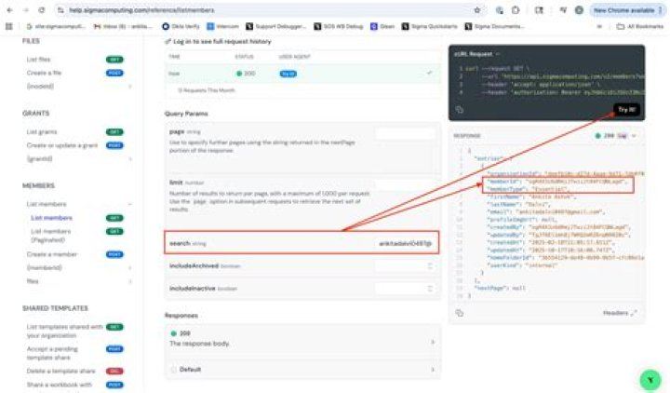Click the page query parameter field
Screen dimensions: 670x393
(x=405, y=133)
